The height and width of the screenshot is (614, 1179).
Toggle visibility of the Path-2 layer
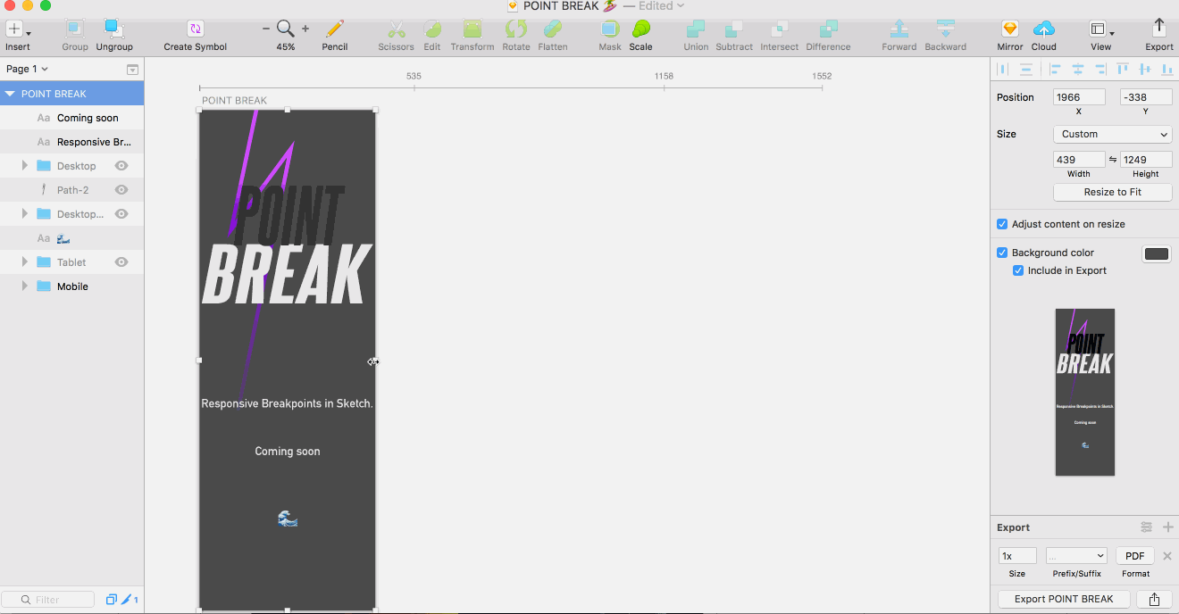tap(121, 190)
